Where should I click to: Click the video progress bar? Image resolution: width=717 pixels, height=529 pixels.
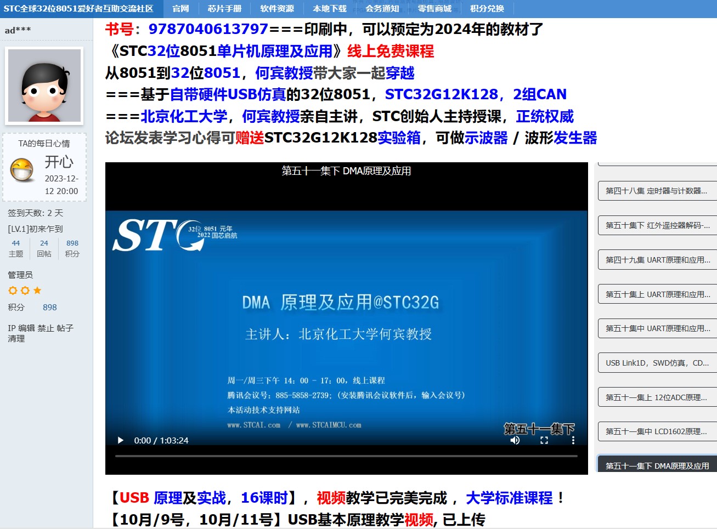[346, 456]
